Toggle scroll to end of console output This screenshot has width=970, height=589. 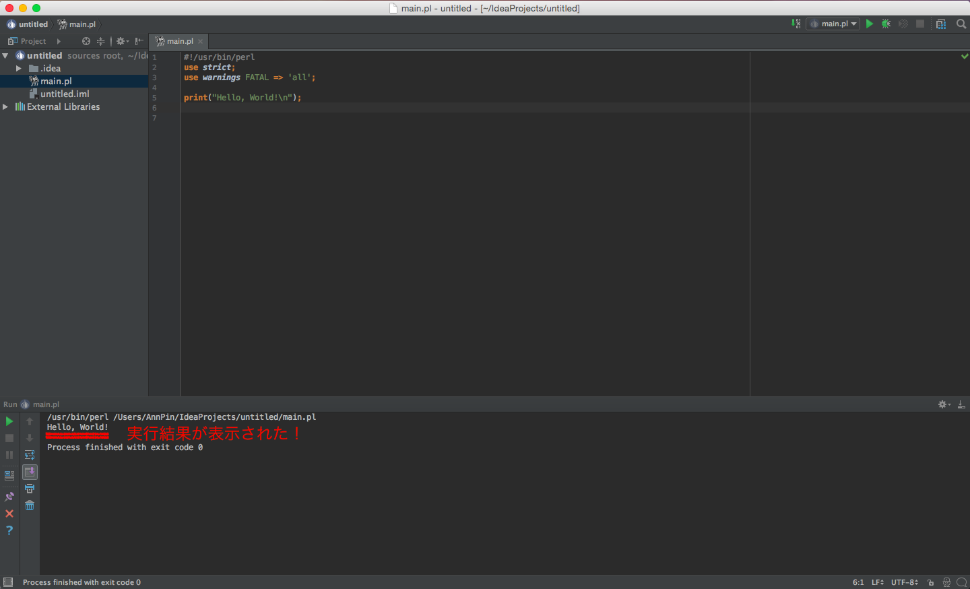tap(30, 472)
